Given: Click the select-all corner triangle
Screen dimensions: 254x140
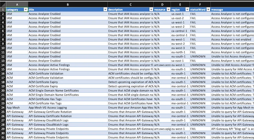Looking at the screenshot, I should (x=3, y=5).
